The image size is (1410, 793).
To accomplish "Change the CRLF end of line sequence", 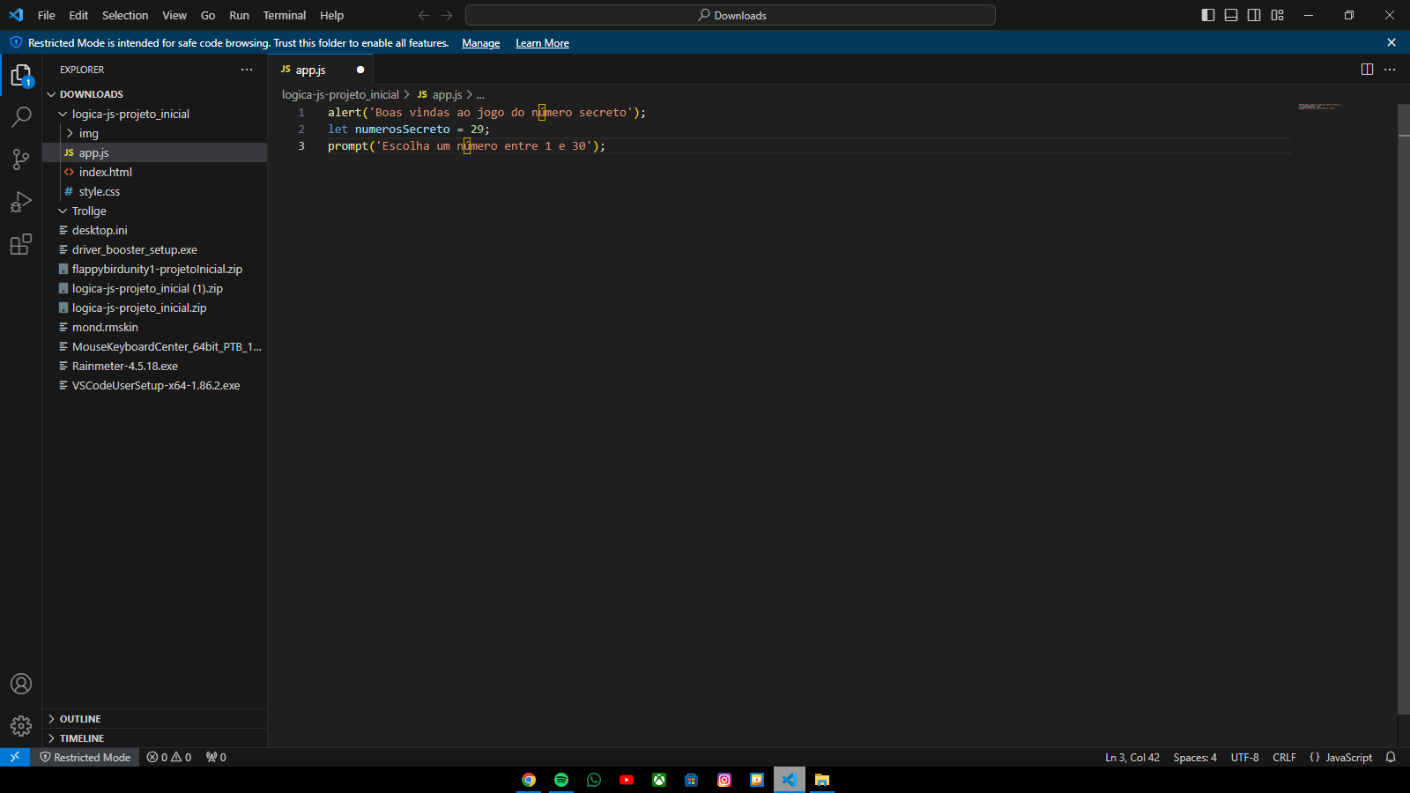I will [1284, 757].
